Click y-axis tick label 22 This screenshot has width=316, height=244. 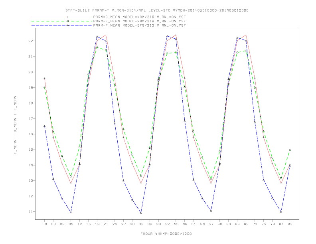click(x=30, y=41)
